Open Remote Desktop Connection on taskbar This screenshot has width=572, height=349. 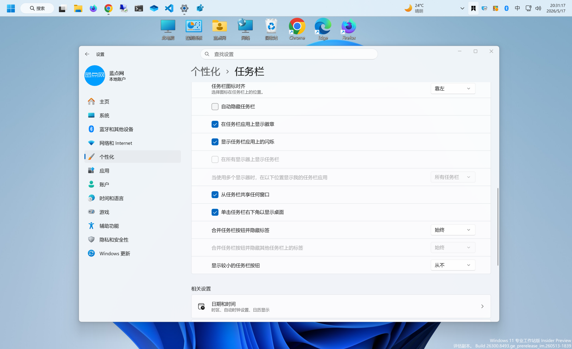pos(124,8)
